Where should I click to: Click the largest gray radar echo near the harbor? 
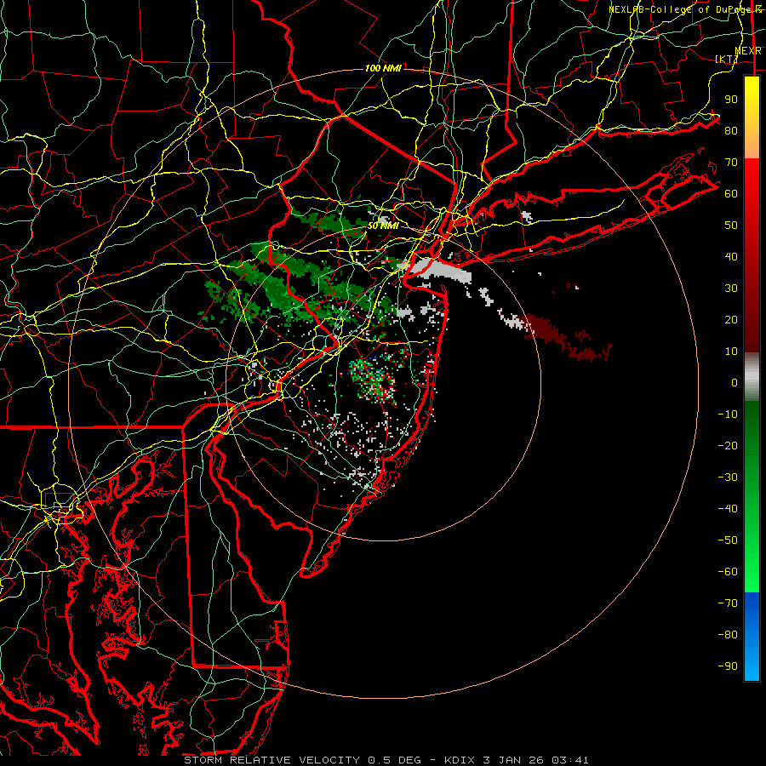[440, 270]
